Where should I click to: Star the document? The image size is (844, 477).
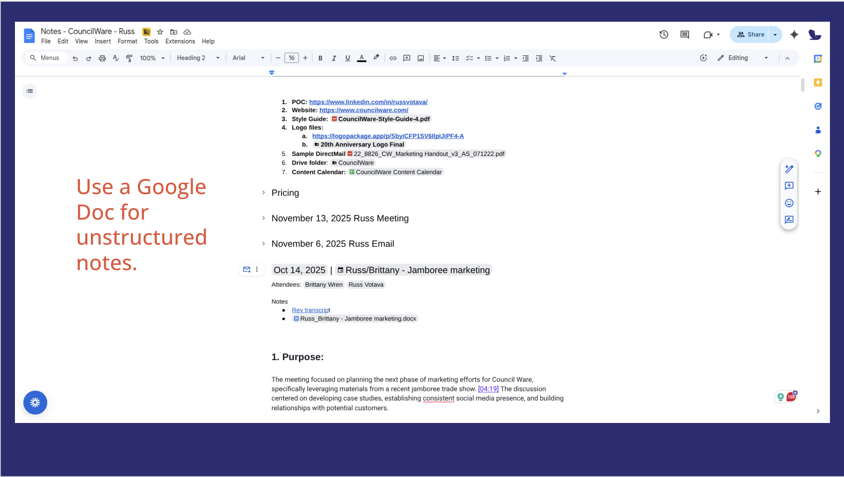[x=160, y=32]
